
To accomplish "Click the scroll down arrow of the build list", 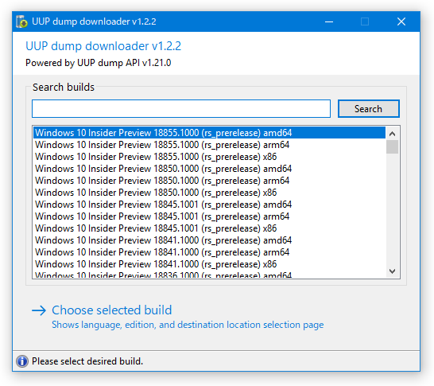I will pyautogui.click(x=392, y=271).
